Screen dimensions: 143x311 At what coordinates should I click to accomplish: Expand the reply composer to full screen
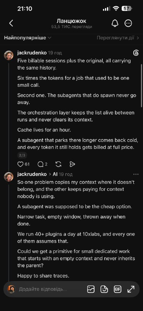tap(131, 289)
